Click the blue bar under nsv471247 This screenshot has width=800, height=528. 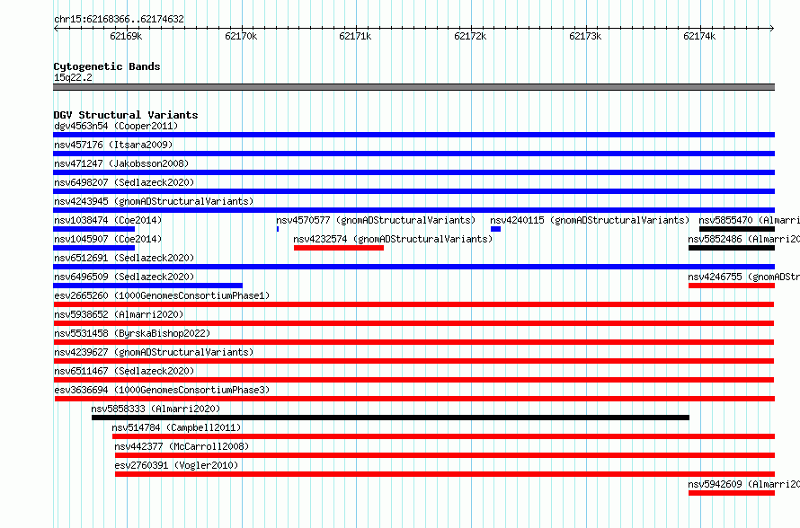[x=413, y=172]
